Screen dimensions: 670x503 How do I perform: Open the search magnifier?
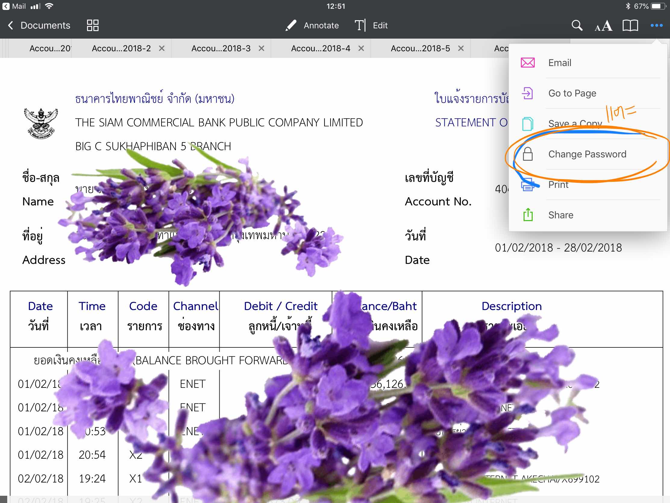pos(577,25)
